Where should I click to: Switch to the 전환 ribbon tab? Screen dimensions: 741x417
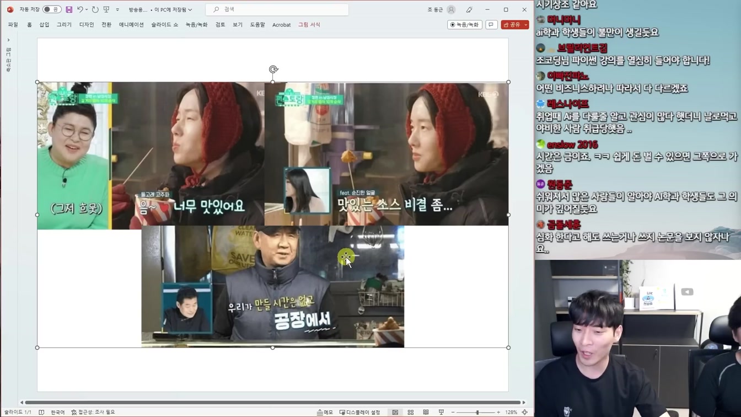click(106, 25)
